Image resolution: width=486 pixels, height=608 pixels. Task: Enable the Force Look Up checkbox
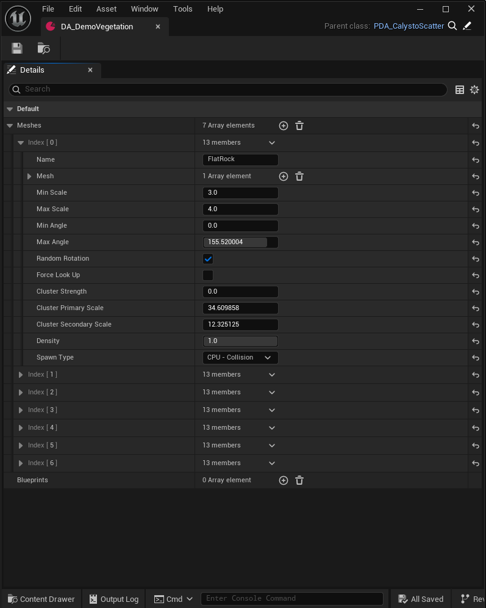pos(208,275)
